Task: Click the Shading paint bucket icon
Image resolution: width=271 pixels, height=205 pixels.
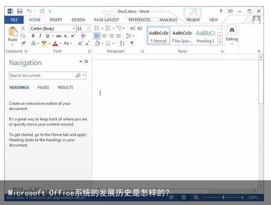Action: (97, 43)
